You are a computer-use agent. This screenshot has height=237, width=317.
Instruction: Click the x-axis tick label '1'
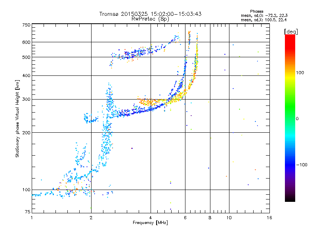tap(32, 218)
